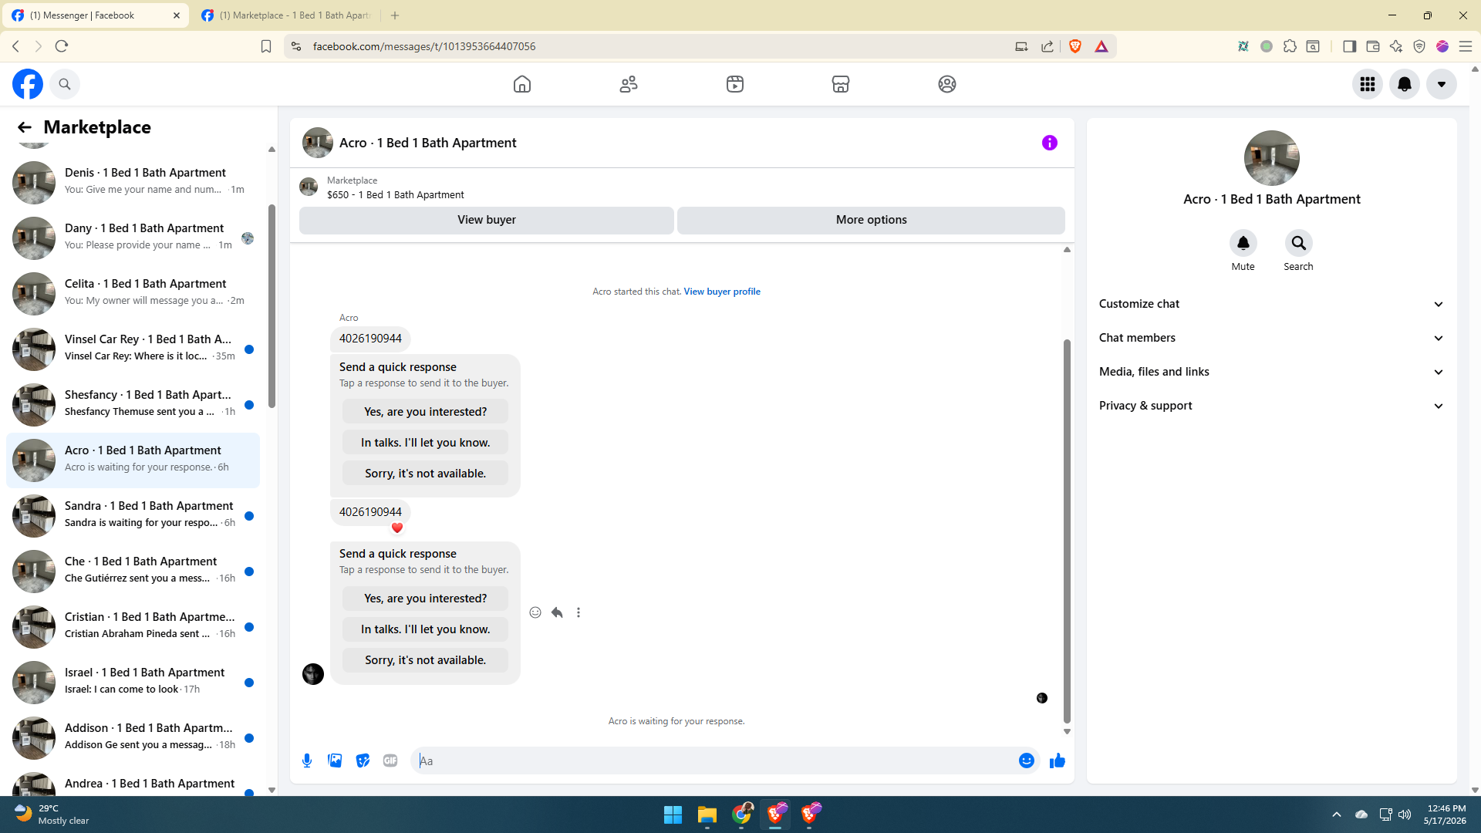Expand Customize chat section

tap(1272, 304)
